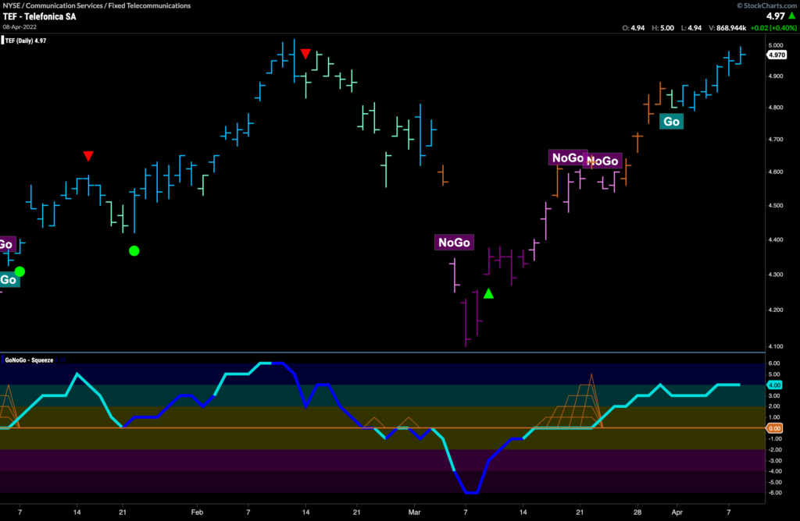Click the change value '+0.02 (+0.40%)'

773,28
